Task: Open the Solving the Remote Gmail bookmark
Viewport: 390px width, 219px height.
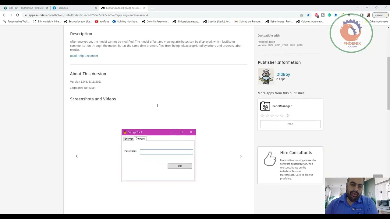Action: (x=248, y=22)
